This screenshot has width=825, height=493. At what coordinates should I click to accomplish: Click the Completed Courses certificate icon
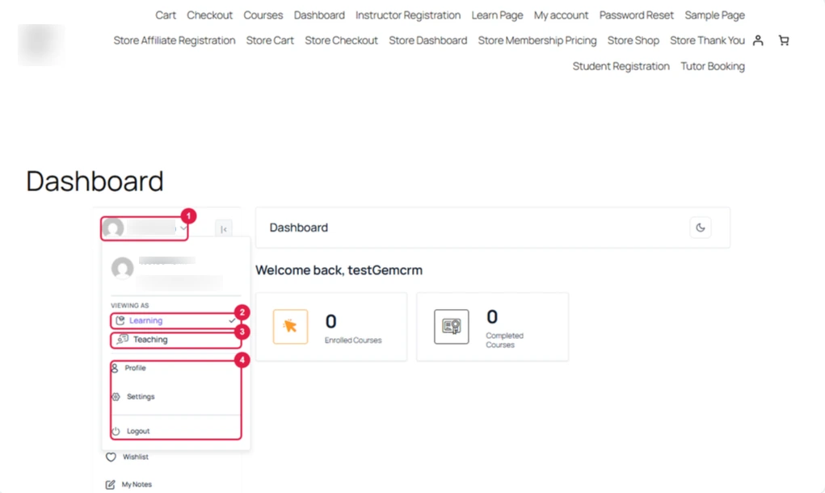point(452,327)
